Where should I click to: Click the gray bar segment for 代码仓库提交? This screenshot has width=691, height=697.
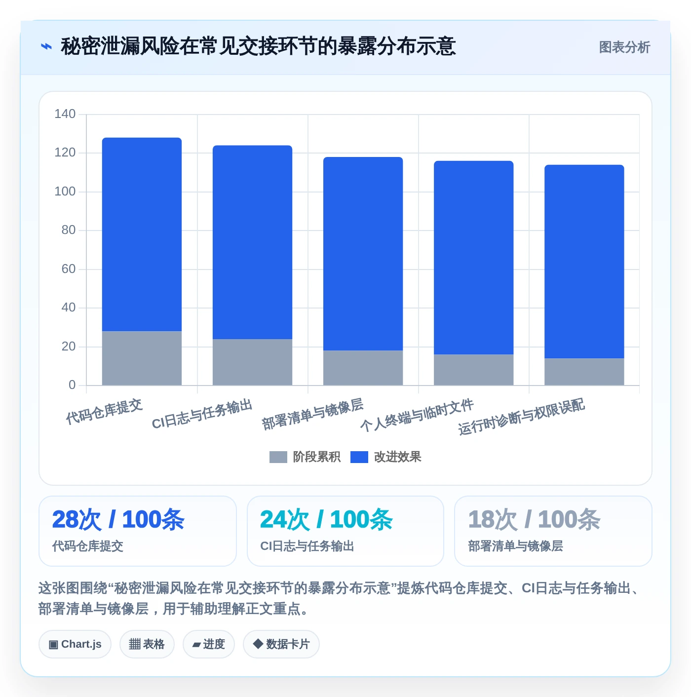tap(142, 358)
